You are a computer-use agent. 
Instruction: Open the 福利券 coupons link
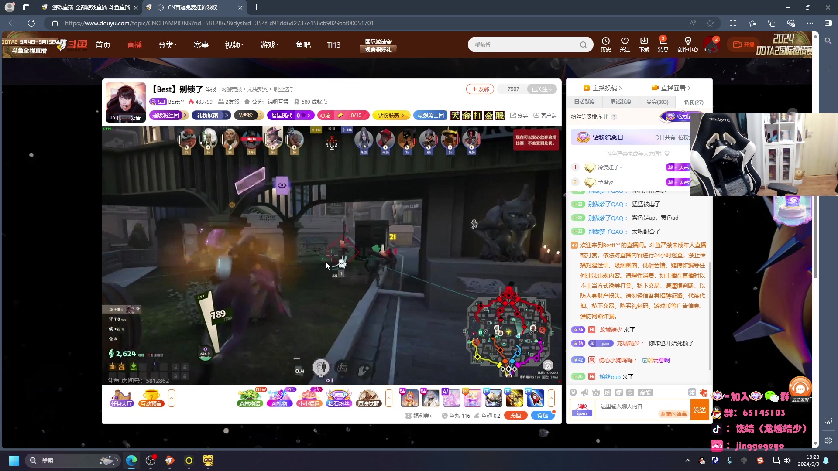(x=419, y=416)
